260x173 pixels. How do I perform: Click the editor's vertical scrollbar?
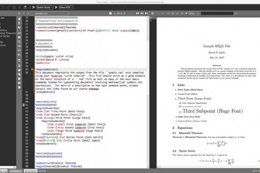pos(148,92)
